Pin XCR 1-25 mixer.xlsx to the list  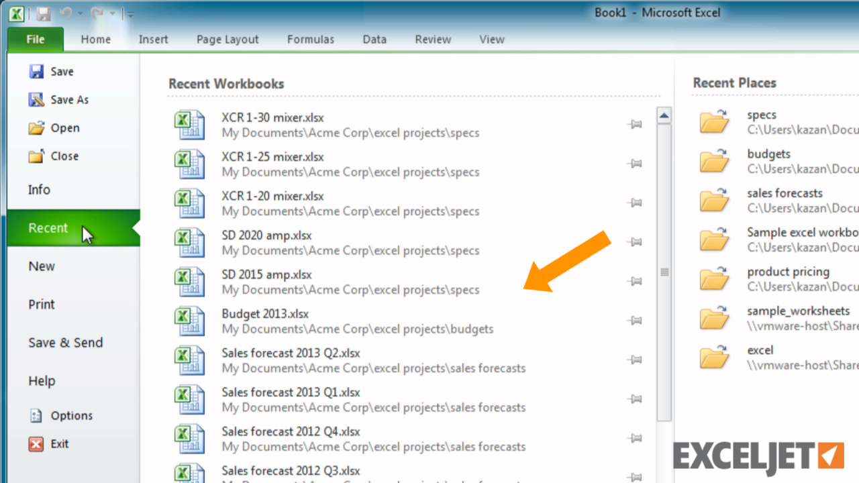point(635,164)
